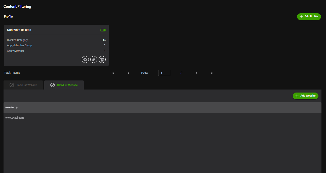
Task: View the Non Work Related profile details
Action: [85, 60]
